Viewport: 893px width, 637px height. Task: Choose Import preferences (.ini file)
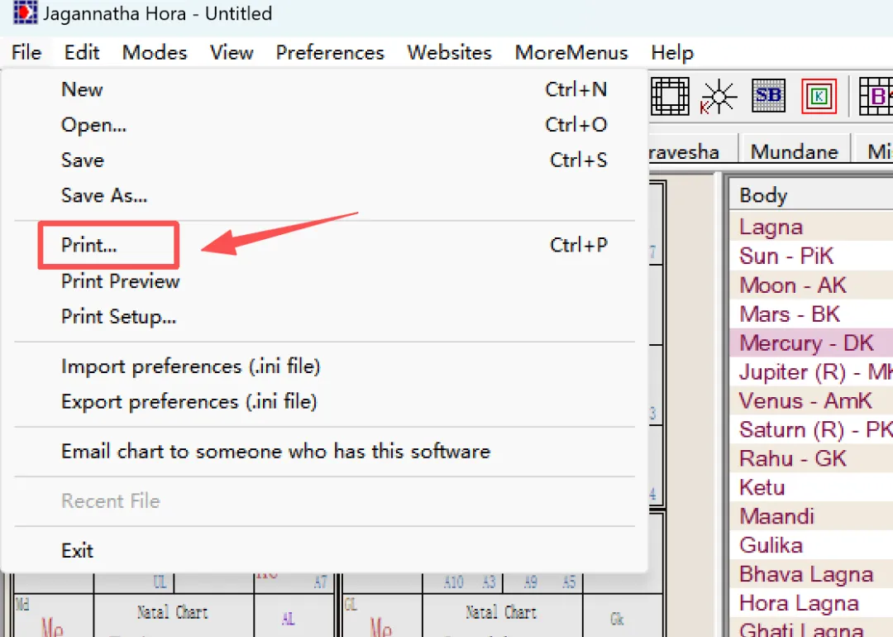point(325,366)
